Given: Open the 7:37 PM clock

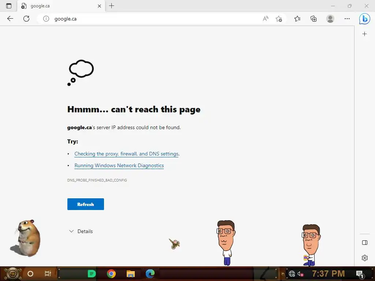Looking at the screenshot, I should coord(328,274).
